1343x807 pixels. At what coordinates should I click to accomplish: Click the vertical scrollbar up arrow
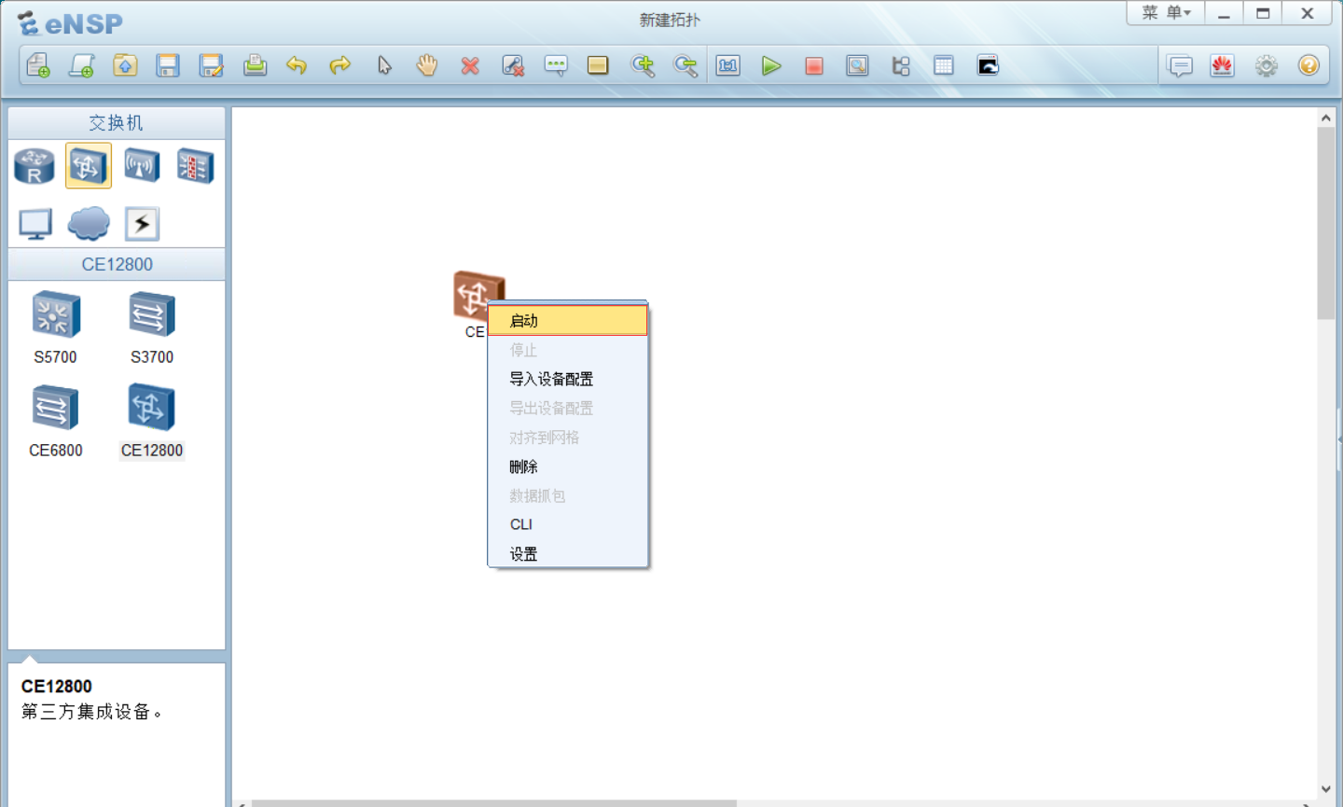coord(1326,118)
